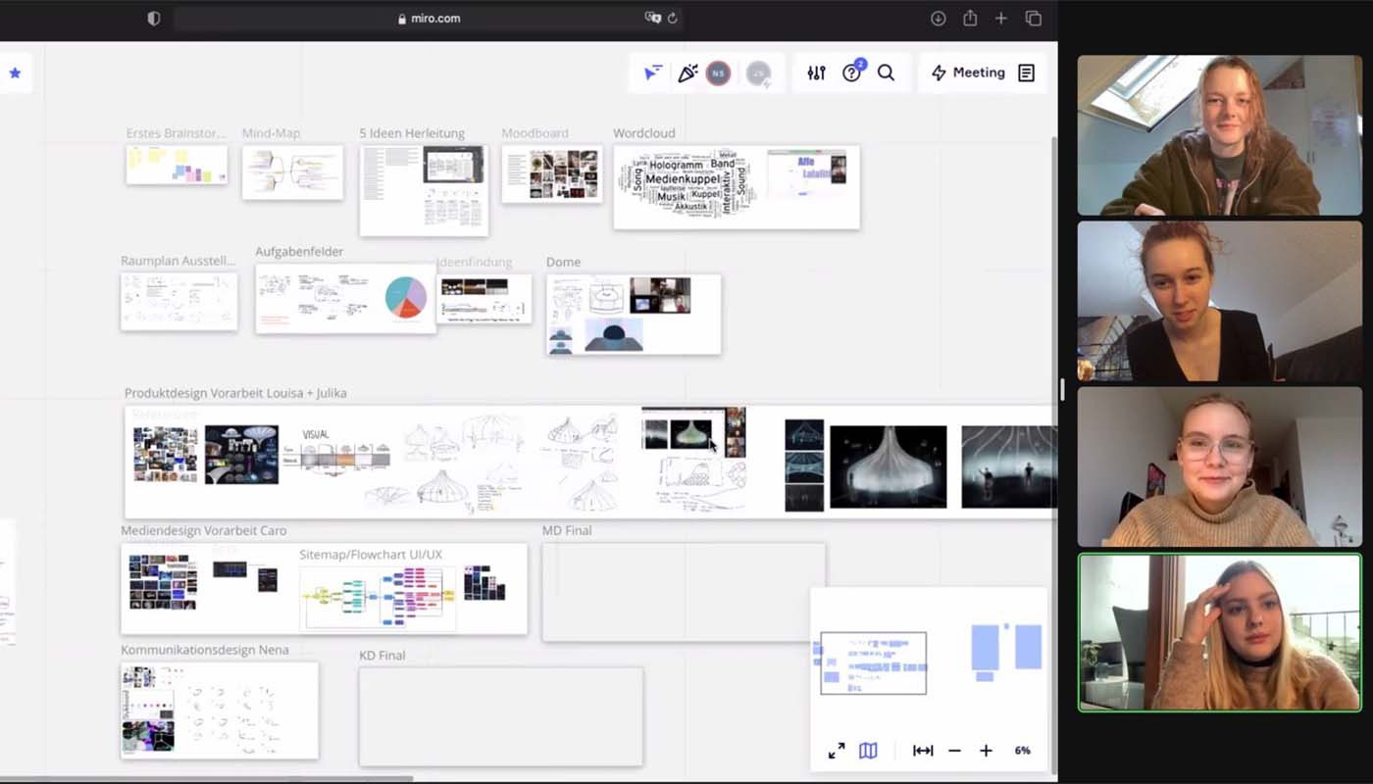Zoom out with the minus button
This screenshot has width=1373, height=784.
[x=954, y=751]
